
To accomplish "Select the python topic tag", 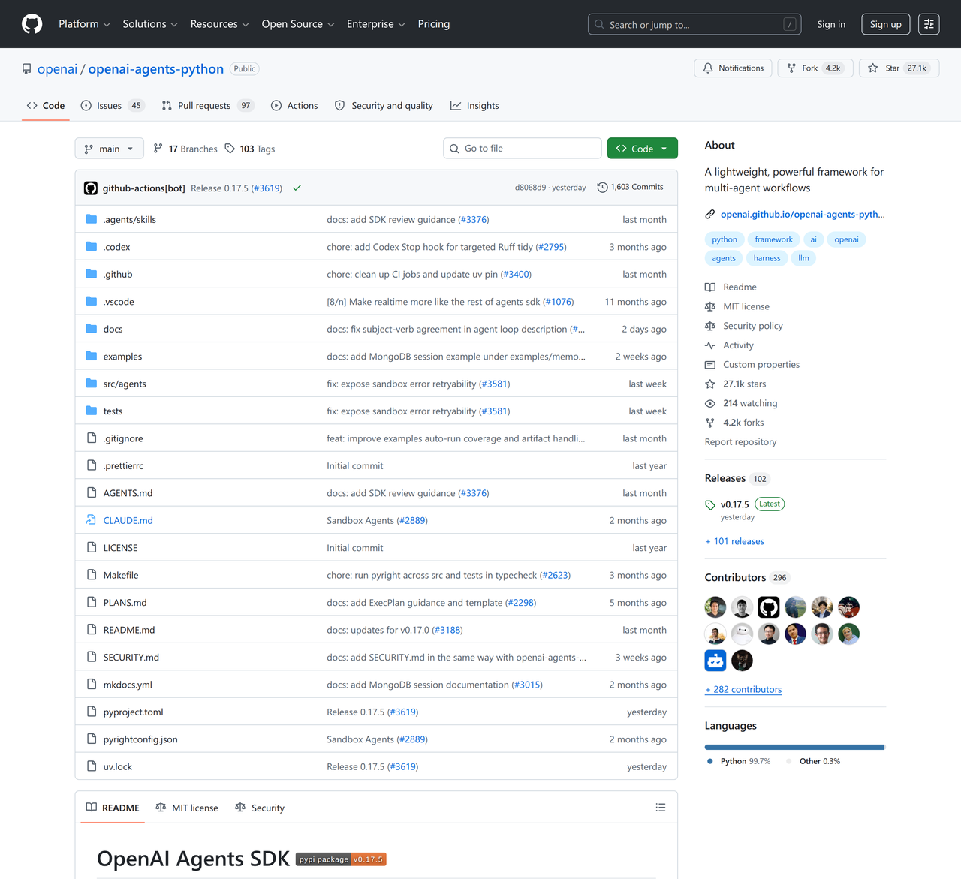I will [725, 239].
